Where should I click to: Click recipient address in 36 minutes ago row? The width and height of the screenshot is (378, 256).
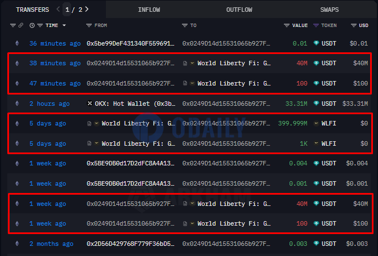click(226, 43)
